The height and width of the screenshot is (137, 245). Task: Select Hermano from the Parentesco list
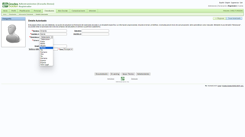(x=46, y=52)
